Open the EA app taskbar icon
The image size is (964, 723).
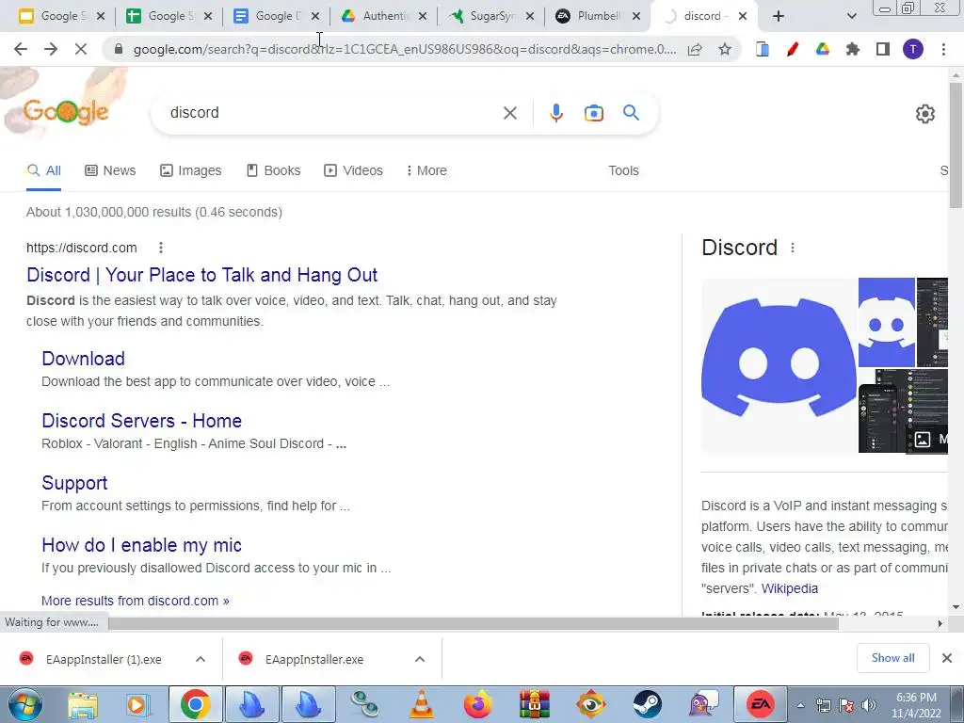pos(761,705)
